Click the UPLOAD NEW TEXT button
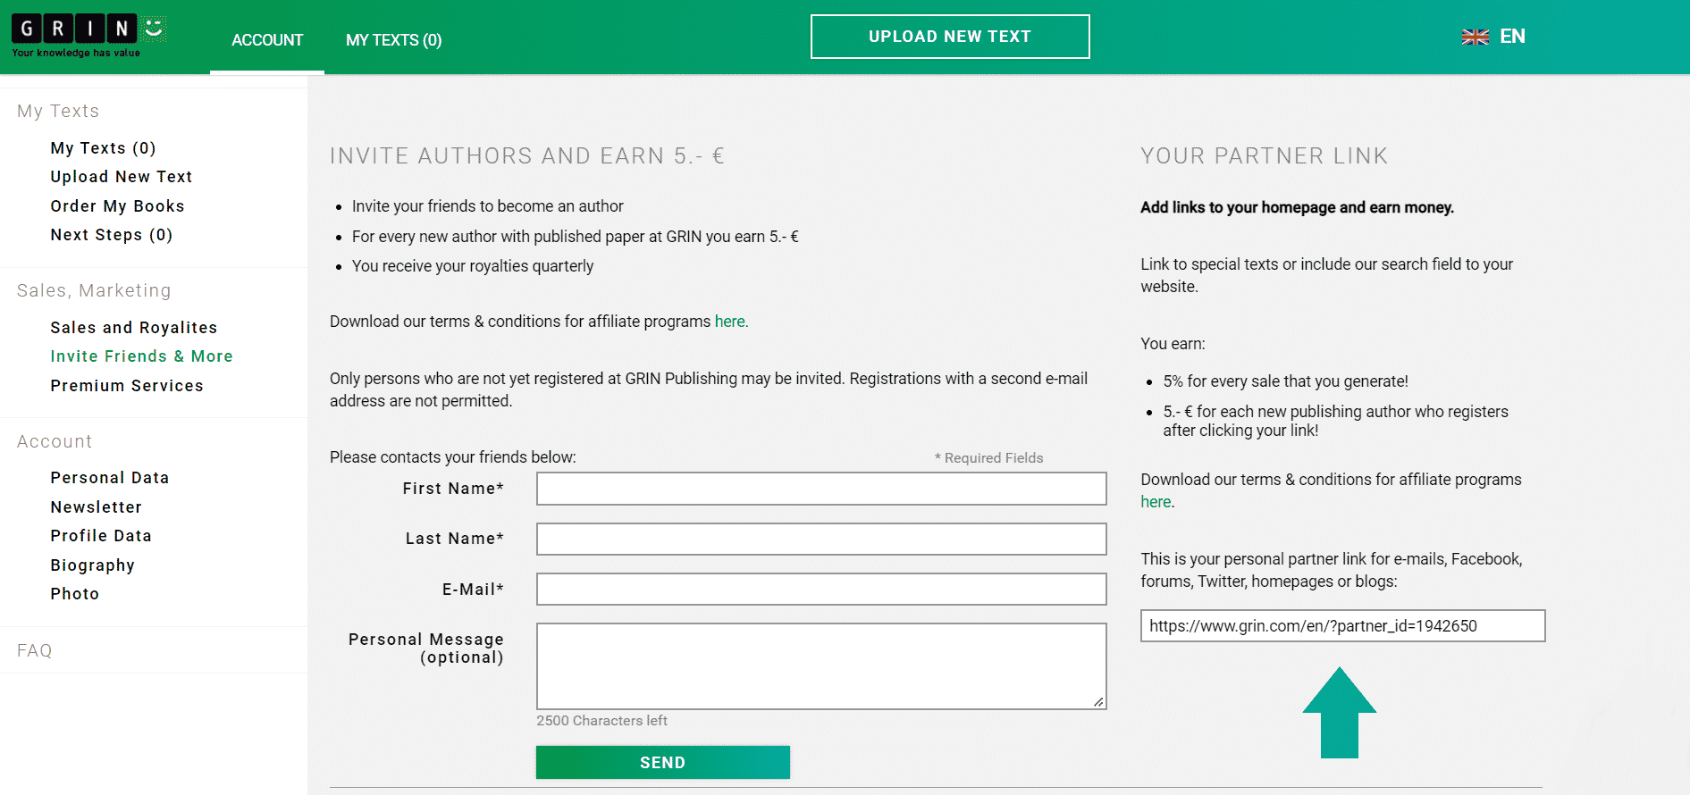 pyautogui.click(x=949, y=37)
